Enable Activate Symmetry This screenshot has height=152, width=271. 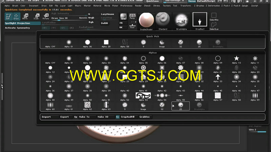[23, 28]
